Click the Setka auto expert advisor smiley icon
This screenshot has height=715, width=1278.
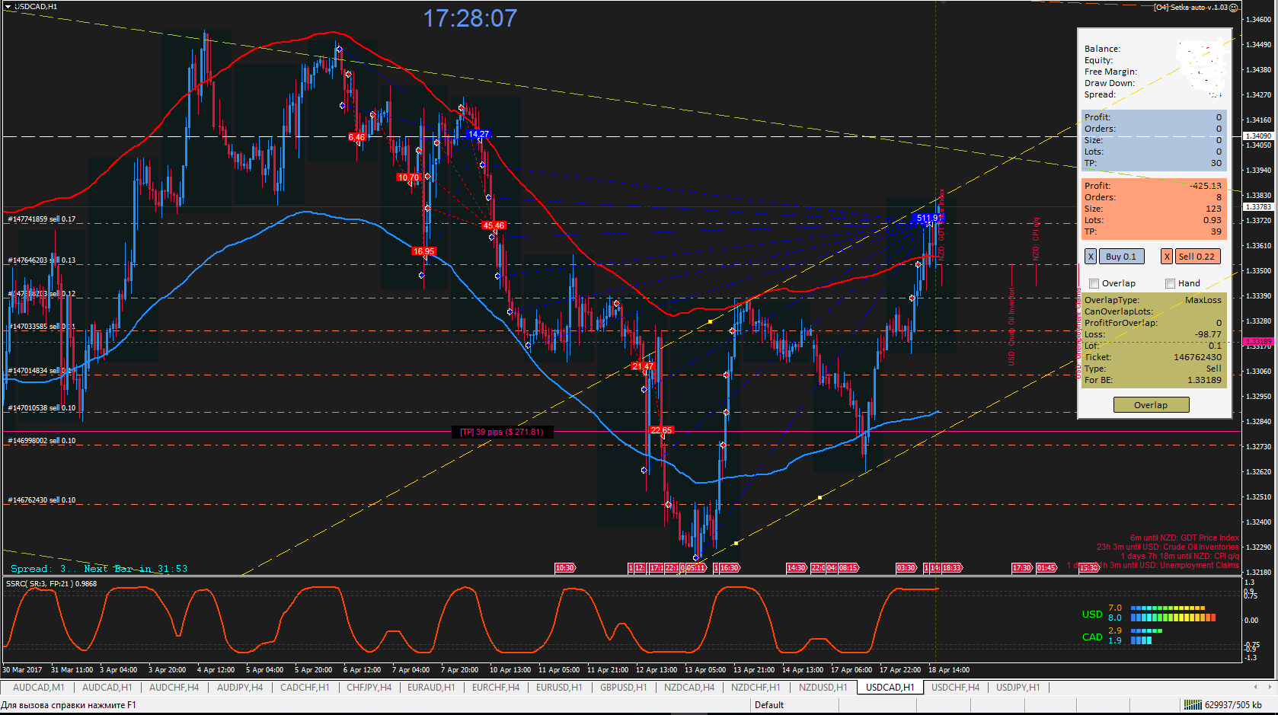[1234, 8]
